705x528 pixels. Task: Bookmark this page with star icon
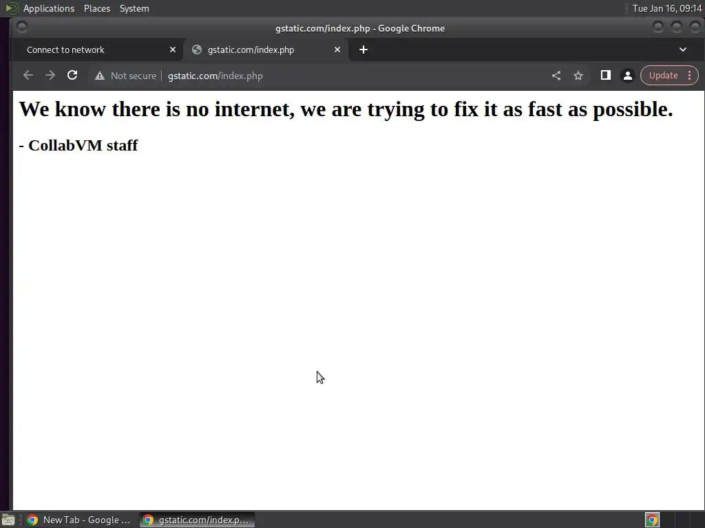click(578, 76)
